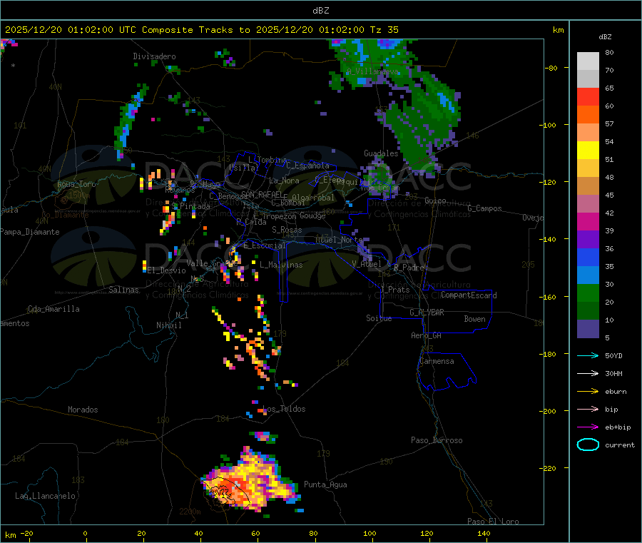Click the 'km' label at top right
This screenshot has width=642, height=543.
(558, 30)
